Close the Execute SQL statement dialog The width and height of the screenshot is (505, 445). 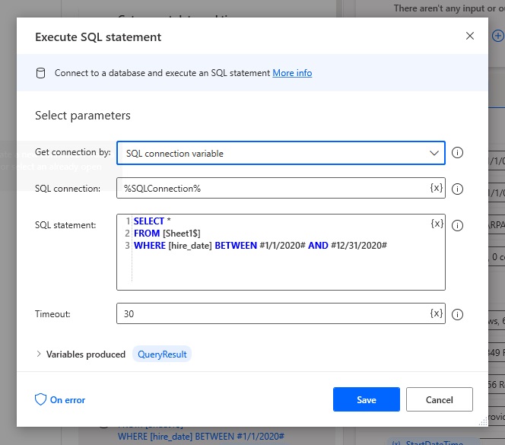(470, 36)
